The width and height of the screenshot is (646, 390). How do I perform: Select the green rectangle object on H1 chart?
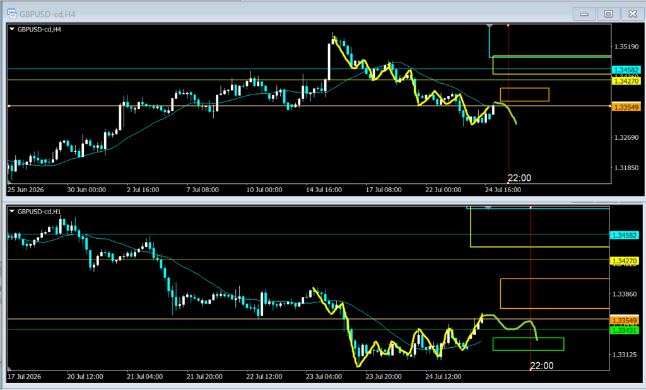528,345
